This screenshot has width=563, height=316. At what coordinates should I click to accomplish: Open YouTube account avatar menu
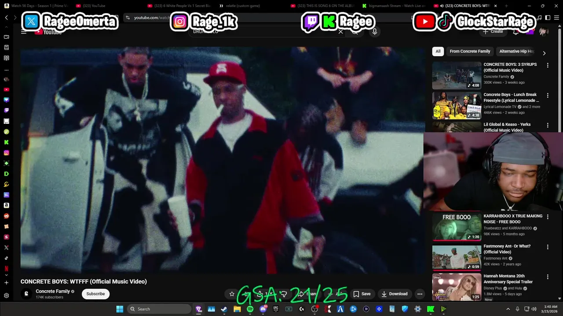[544, 32]
